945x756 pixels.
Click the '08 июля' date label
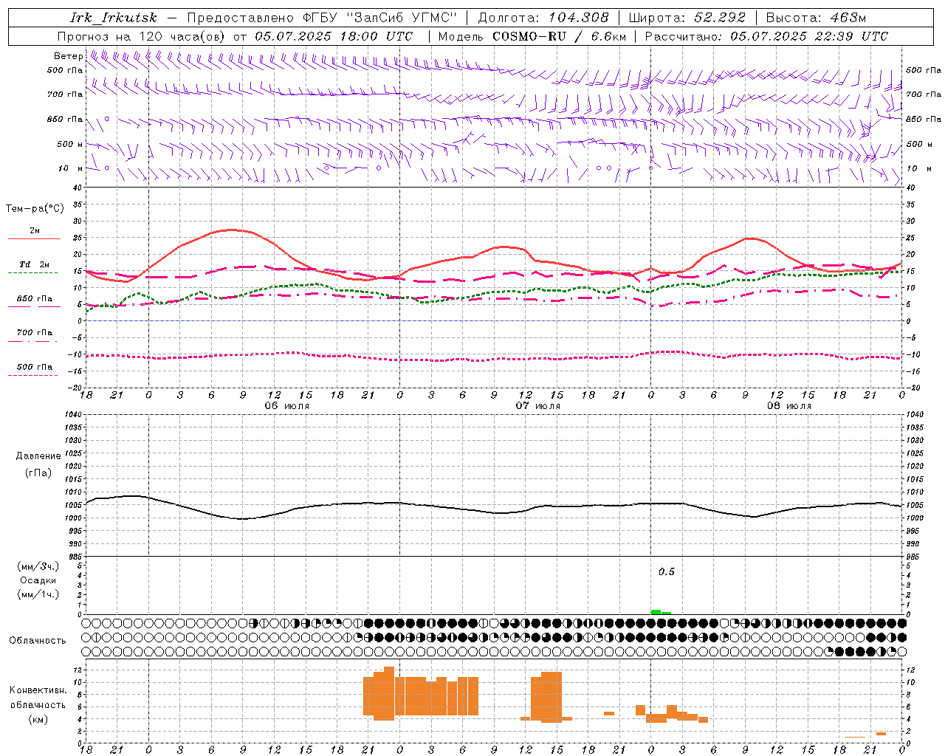pos(789,406)
